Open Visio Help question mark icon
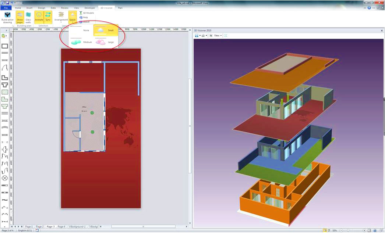Screen dimensions: 385x233 (x=369, y=8)
